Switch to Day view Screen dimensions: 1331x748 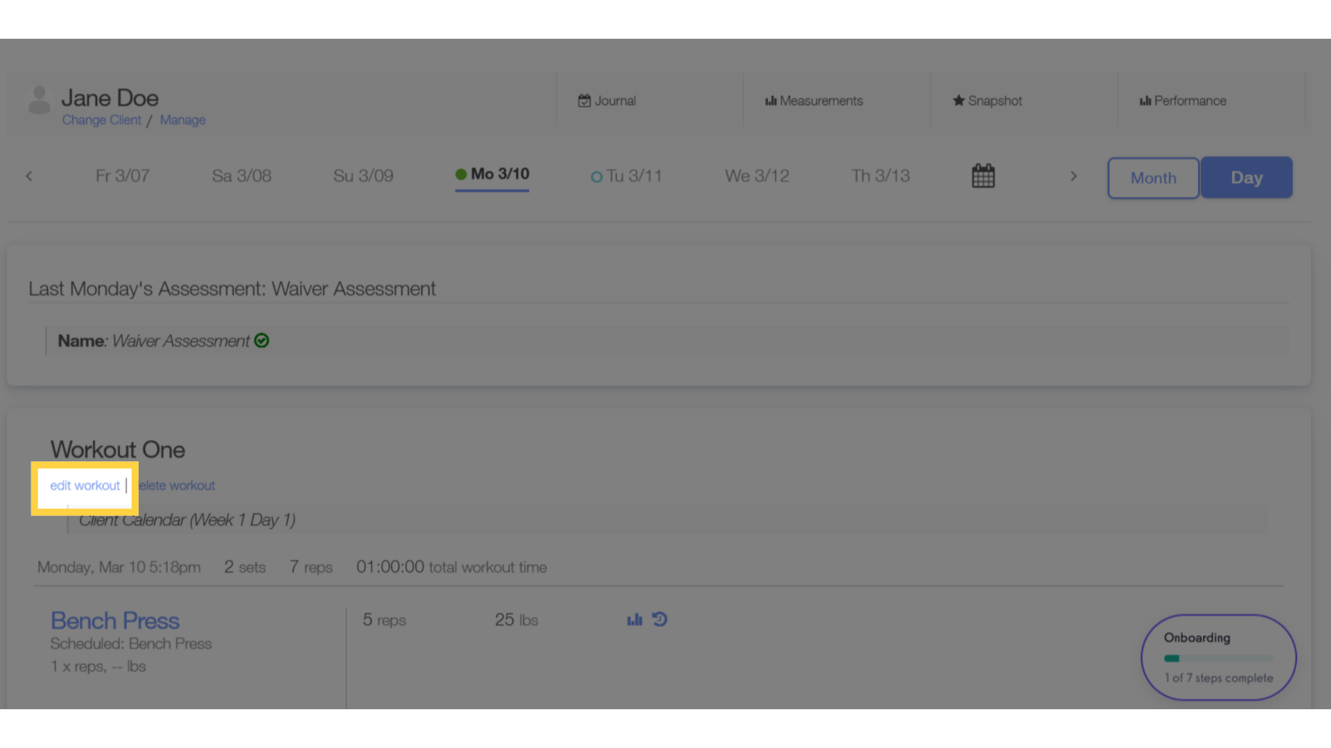tap(1246, 177)
